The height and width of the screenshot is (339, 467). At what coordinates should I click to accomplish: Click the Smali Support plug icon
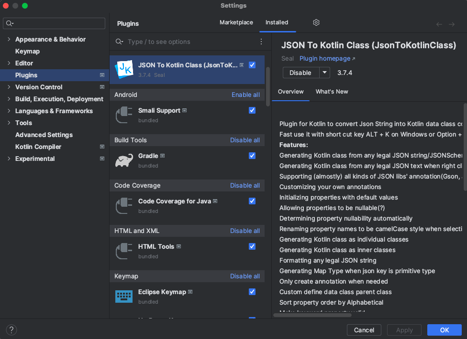coord(124,115)
